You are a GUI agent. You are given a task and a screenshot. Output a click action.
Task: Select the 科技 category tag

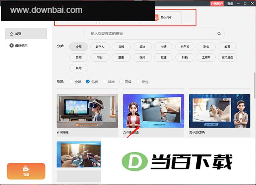point(185,57)
